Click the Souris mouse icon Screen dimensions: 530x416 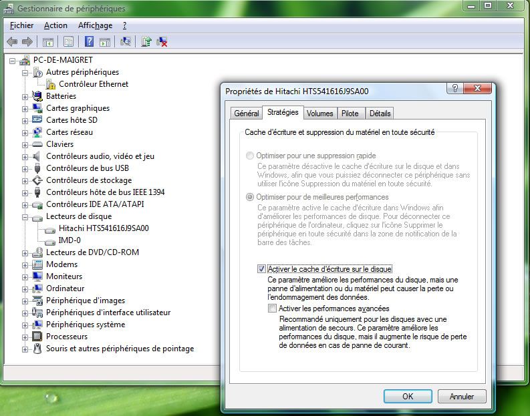[37, 349]
